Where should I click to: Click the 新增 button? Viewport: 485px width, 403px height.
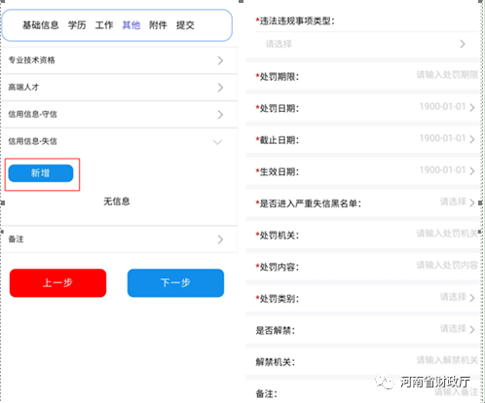[41, 173]
